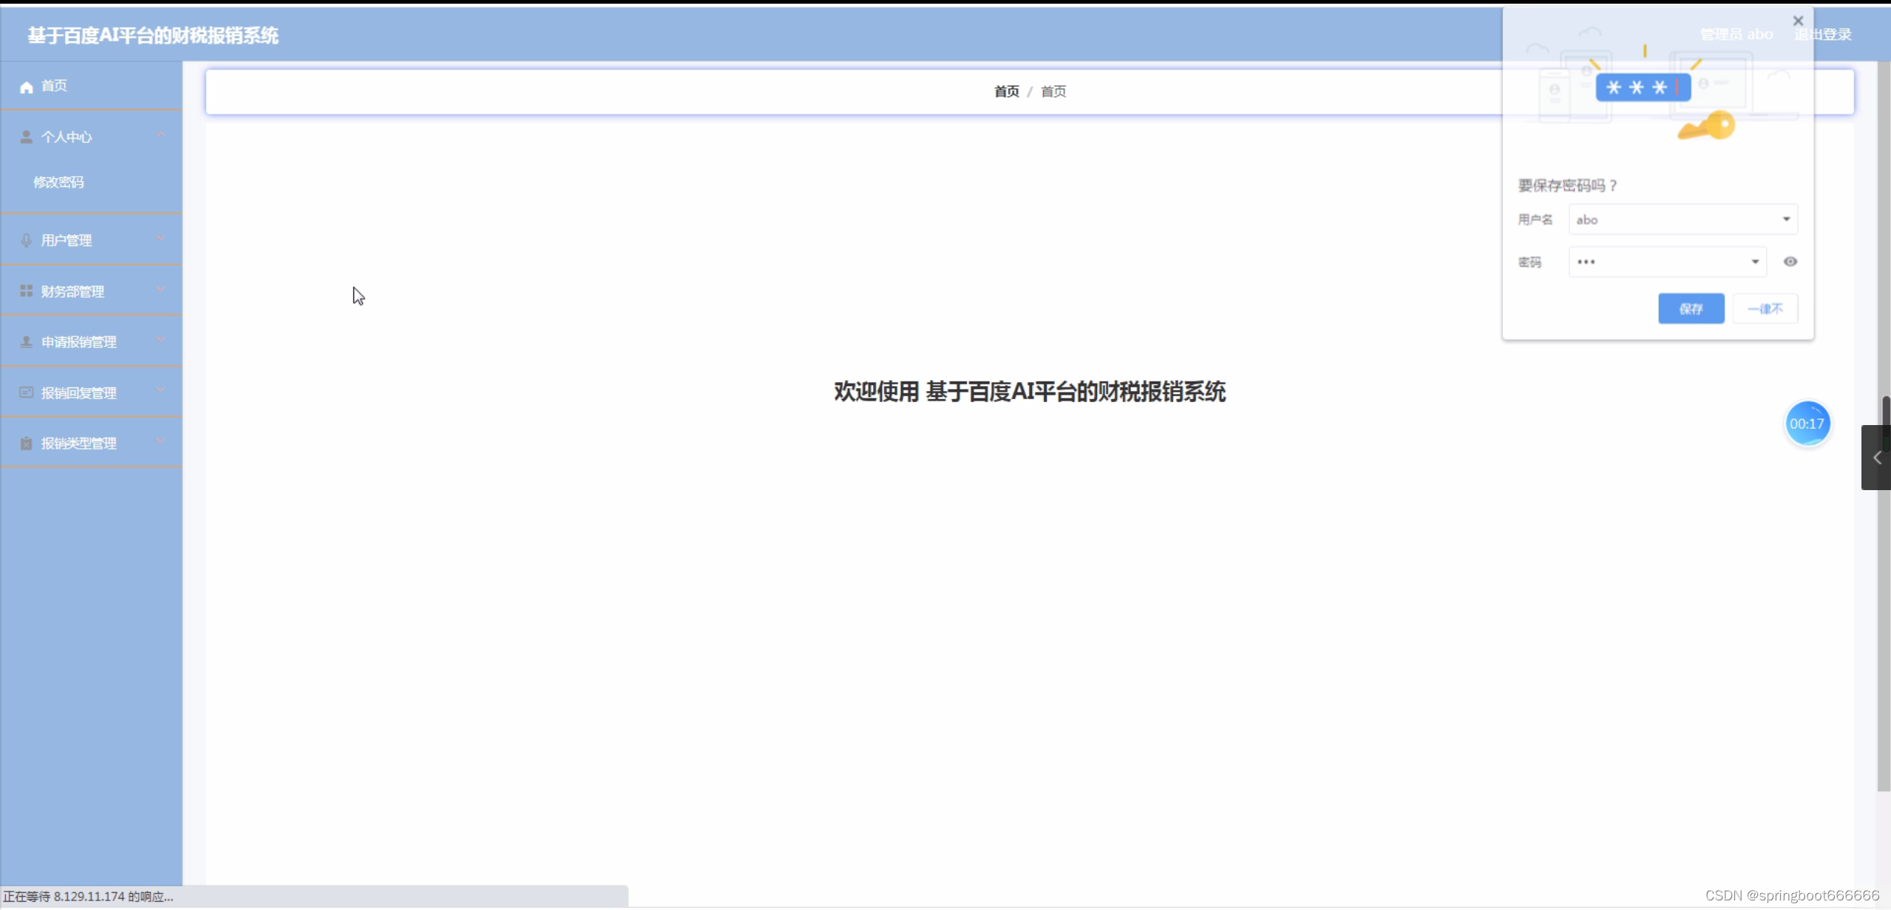Click the system title in header

(x=153, y=35)
